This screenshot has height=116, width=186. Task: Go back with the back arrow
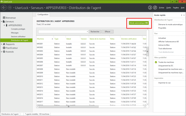(4, 8)
